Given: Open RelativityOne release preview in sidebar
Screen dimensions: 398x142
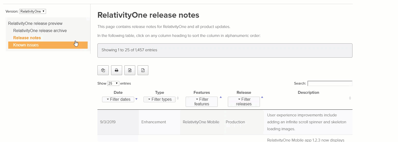Looking at the screenshot, I should (35, 23).
